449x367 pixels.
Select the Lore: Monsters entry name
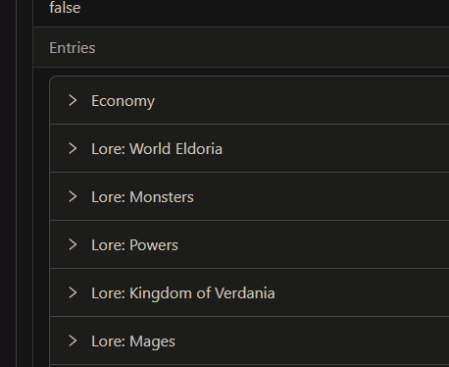click(x=142, y=197)
